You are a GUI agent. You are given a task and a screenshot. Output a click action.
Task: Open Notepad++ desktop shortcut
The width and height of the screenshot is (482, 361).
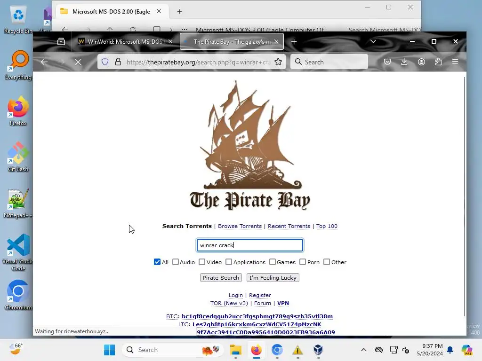pyautogui.click(x=18, y=203)
